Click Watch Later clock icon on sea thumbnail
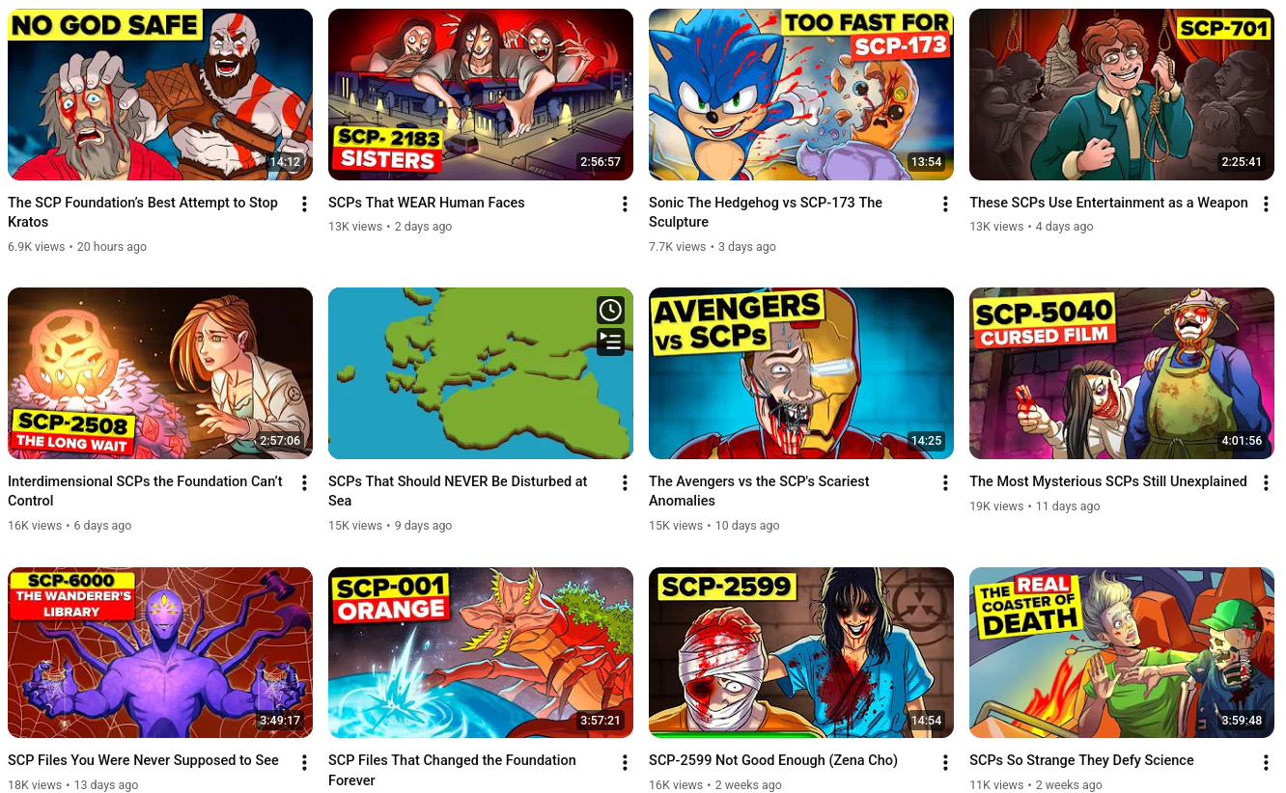This screenshot has width=1286, height=793. [x=610, y=310]
